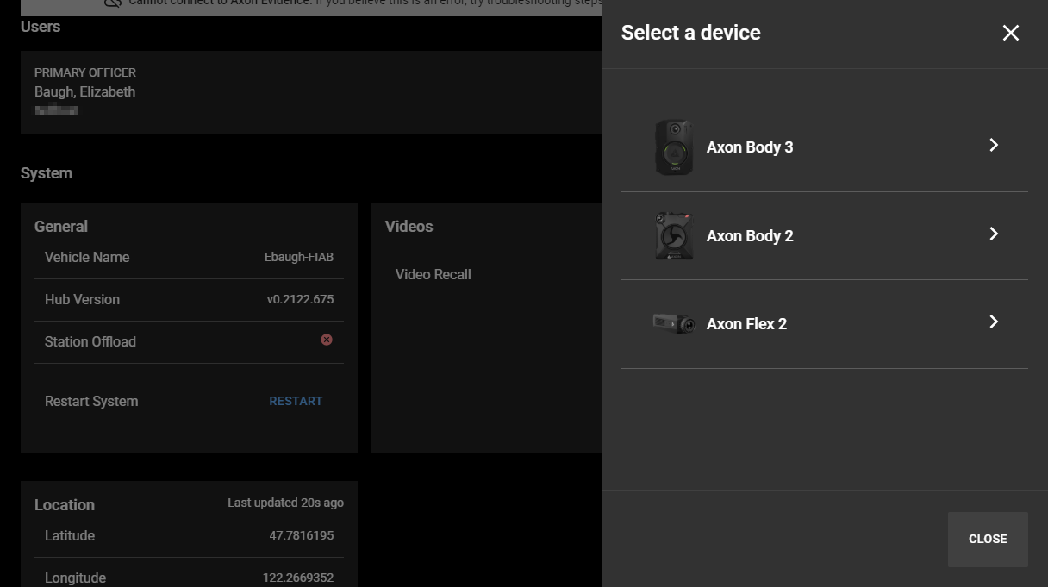1048x587 pixels.
Task: Click the Users section header
Action: point(40,27)
